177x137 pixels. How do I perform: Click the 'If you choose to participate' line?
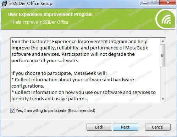point(59,73)
